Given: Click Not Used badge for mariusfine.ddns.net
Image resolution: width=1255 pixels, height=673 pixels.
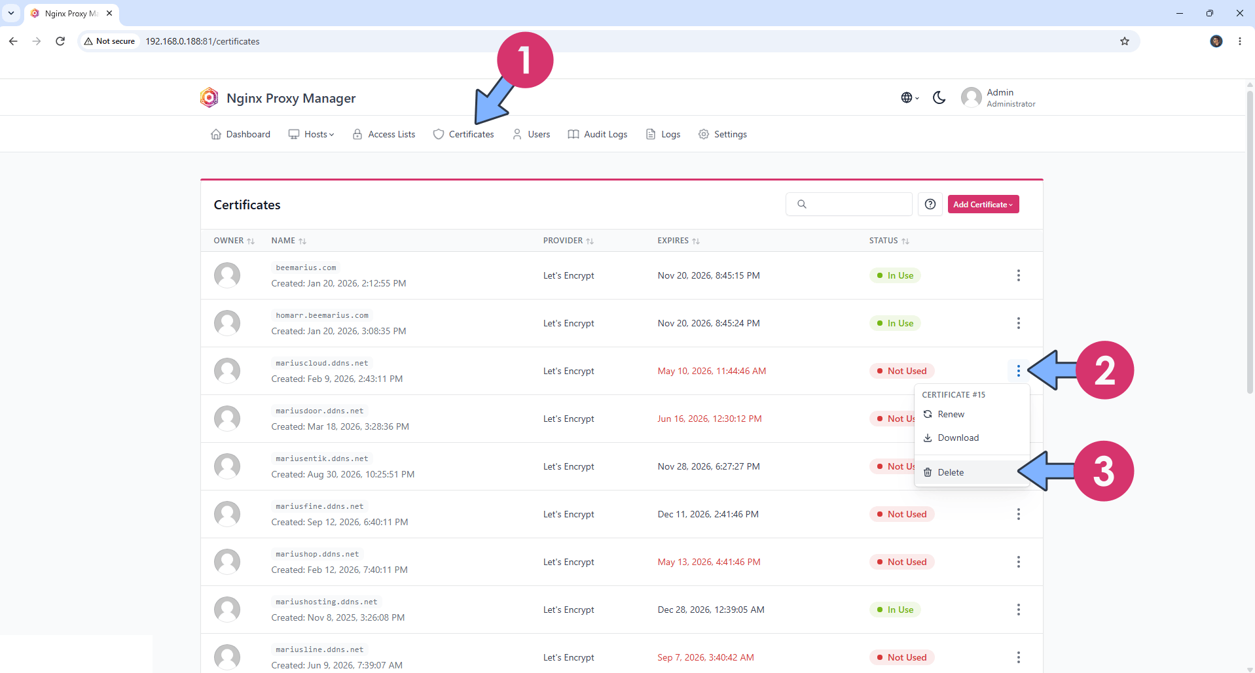Looking at the screenshot, I should (901, 514).
